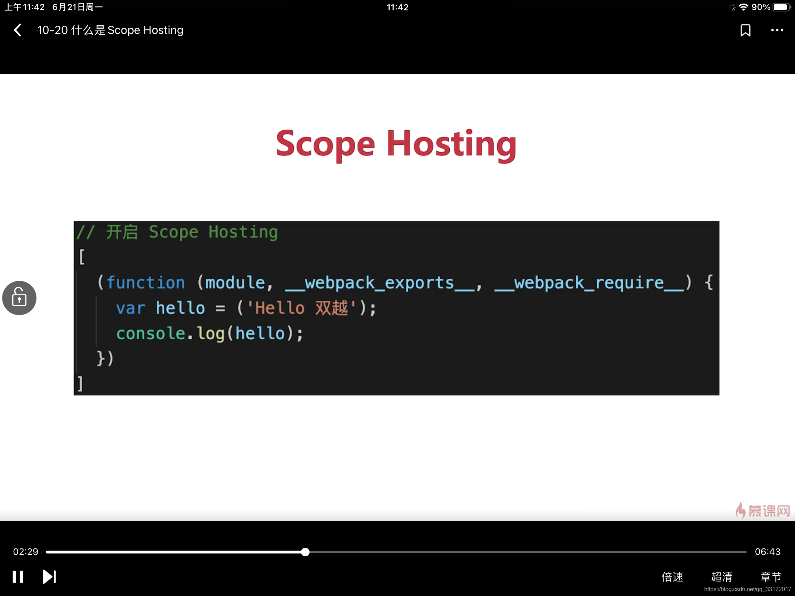795x596 pixels.
Task: Open the 章节 chapter list
Action: pos(771,577)
